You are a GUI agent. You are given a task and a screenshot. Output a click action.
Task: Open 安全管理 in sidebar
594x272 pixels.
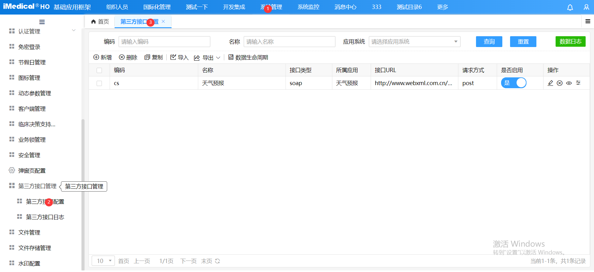point(29,155)
